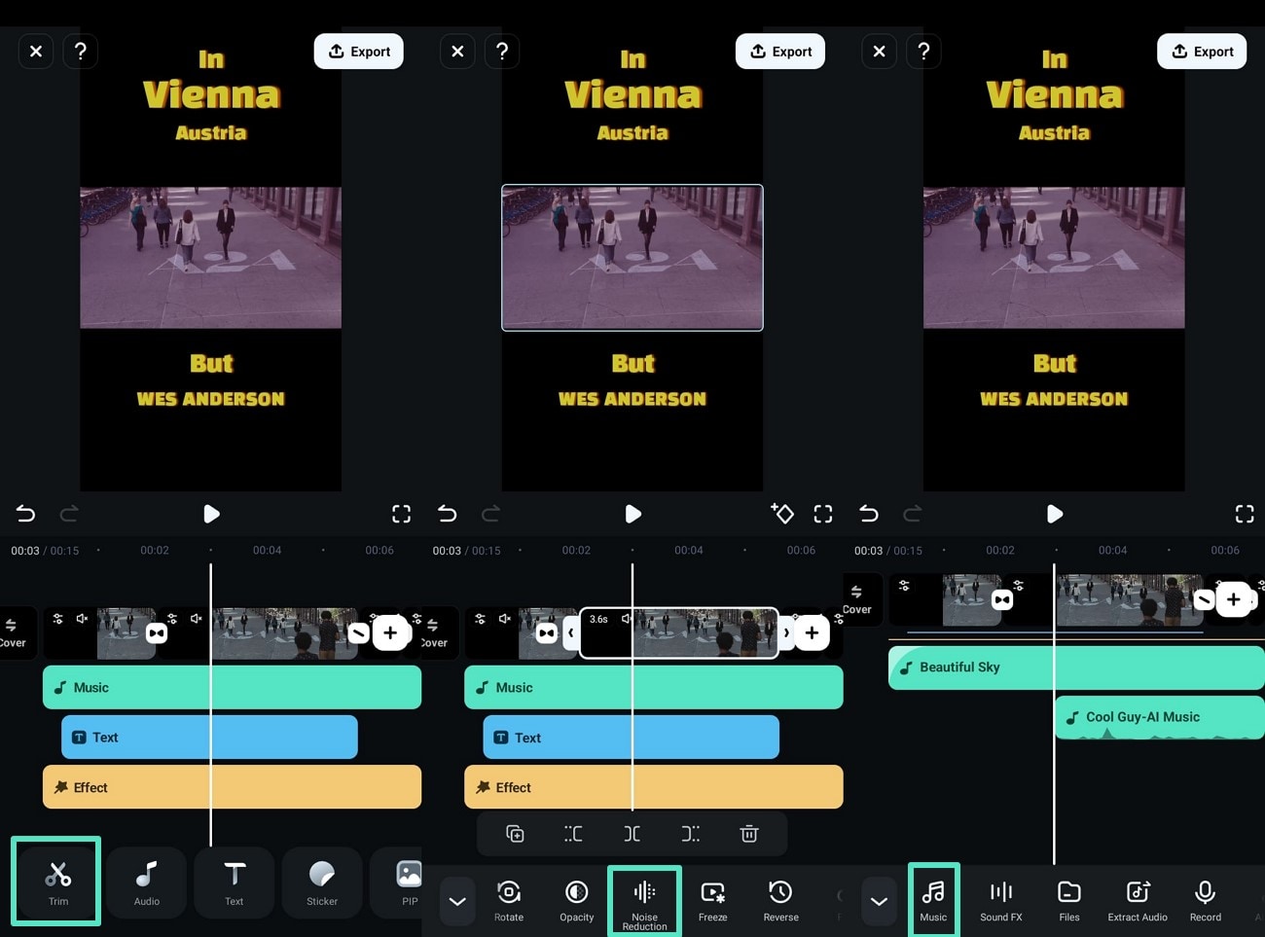Click right trim handle of selected clip

point(786,633)
